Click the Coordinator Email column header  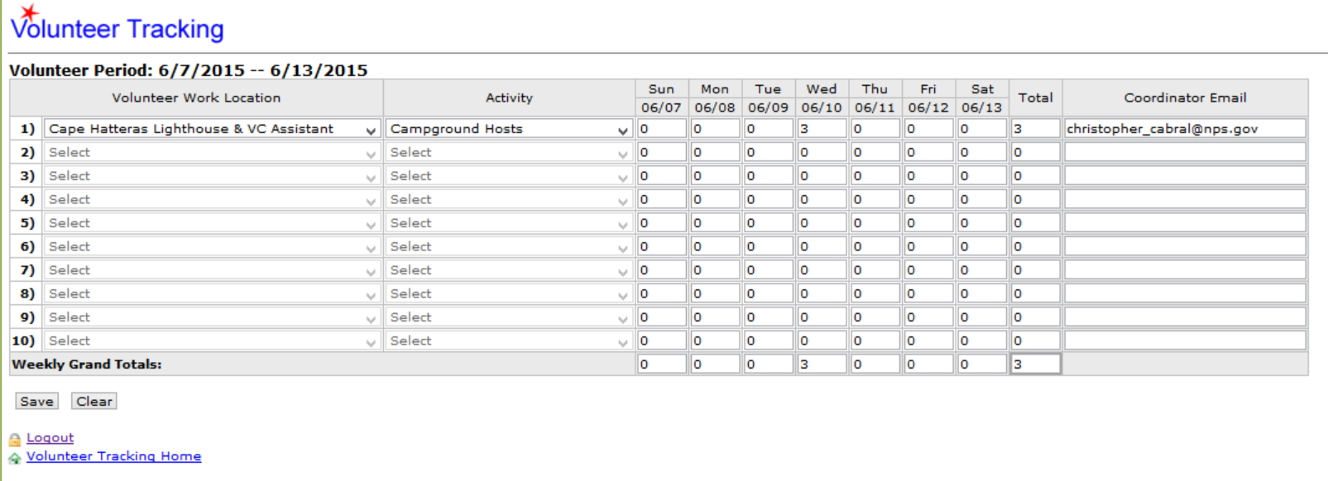click(1185, 98)
